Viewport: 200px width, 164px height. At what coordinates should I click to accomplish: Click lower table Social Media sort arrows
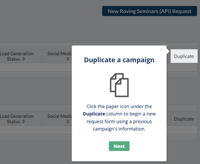(68, 122)
